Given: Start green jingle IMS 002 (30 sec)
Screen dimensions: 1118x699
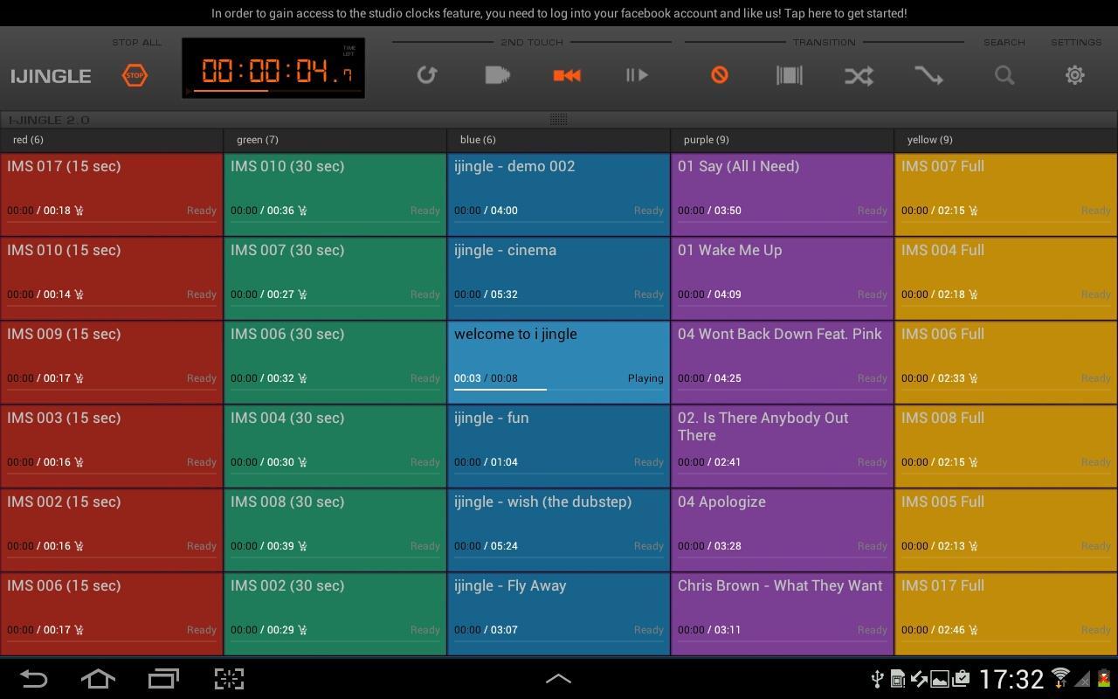Looking at the screenshot, I should (335, 613).
